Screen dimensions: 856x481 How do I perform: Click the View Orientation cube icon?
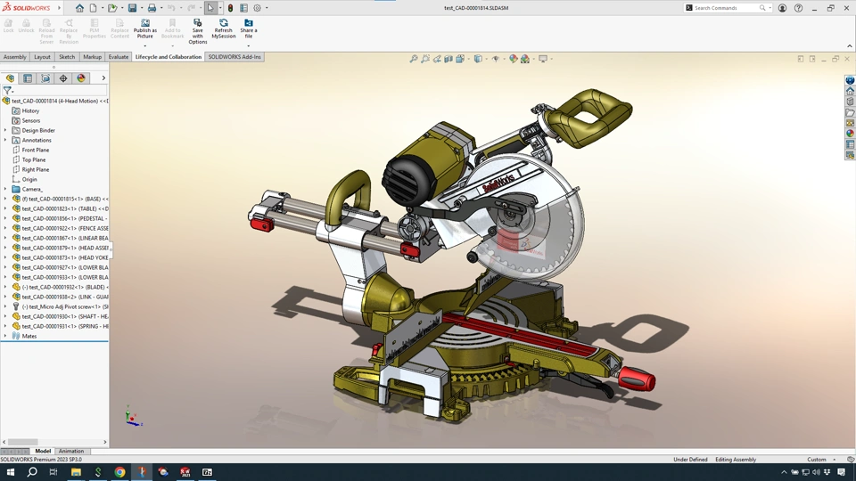(x=460, y=59)
